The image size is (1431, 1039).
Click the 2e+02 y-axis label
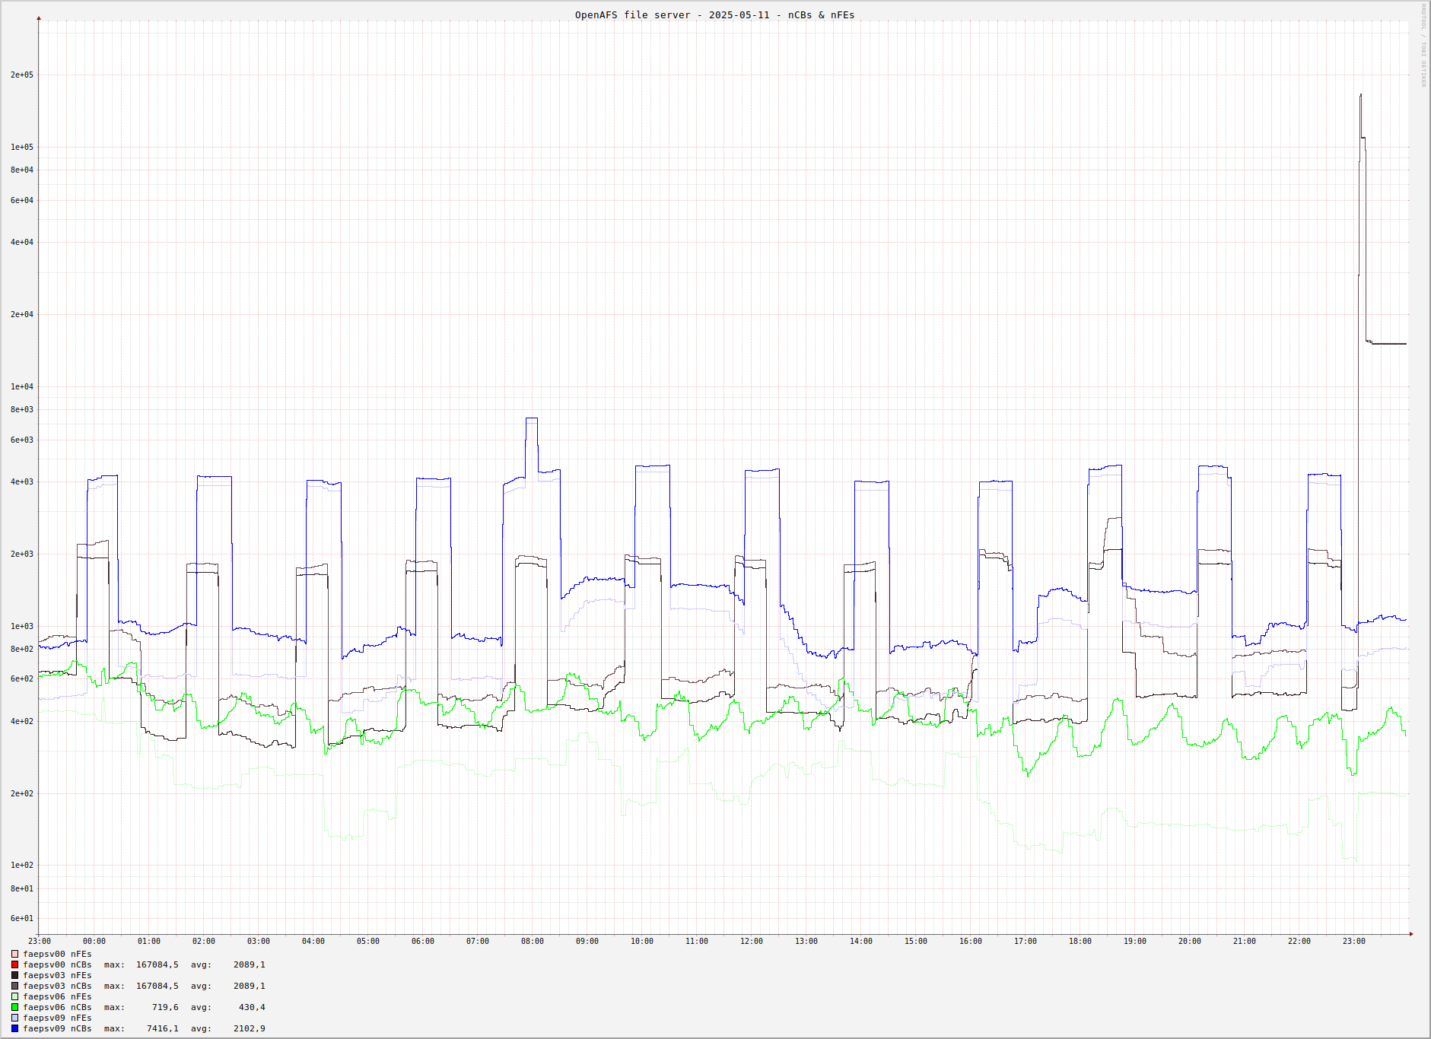point(22,794)
